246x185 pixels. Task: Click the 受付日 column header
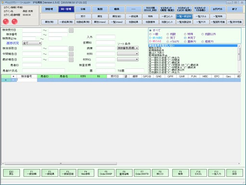point(115,76)
